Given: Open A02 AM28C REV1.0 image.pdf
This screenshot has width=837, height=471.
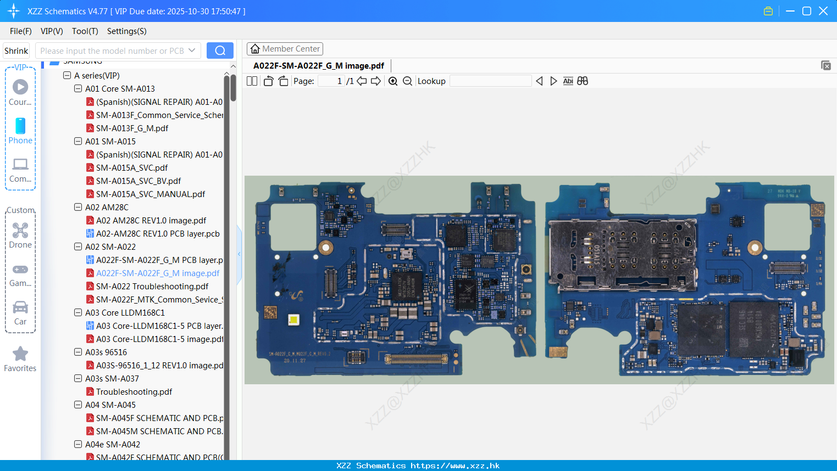Looking at the screenshot, I should click(151, 221).
